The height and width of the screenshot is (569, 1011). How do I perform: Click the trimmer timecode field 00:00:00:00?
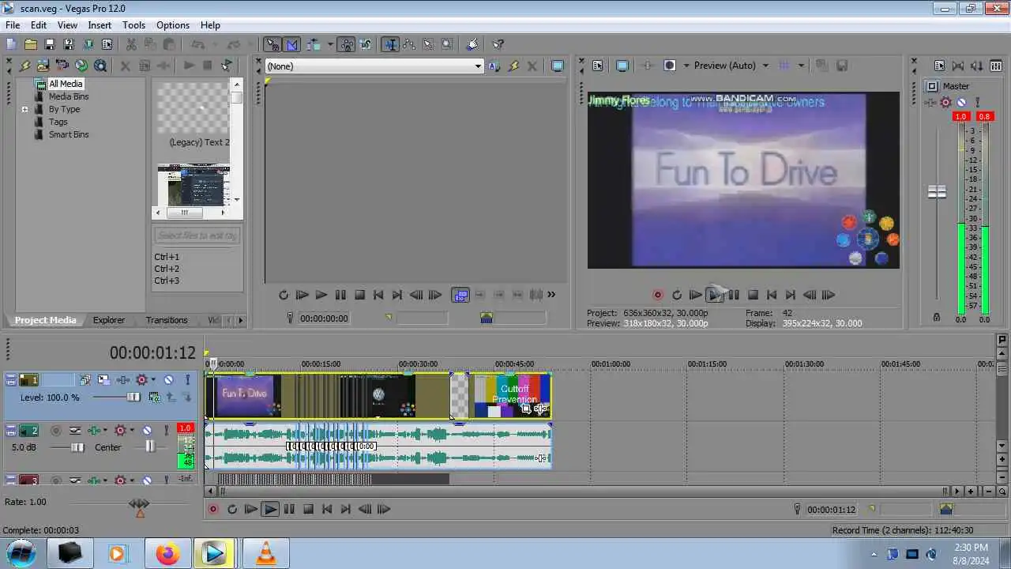[x=324, y=318]
